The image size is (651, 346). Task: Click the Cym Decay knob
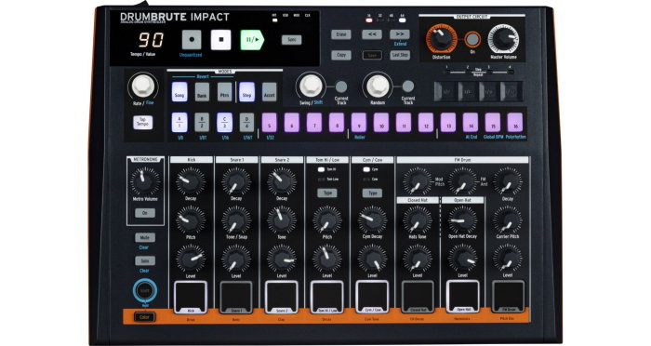(372, 220)
